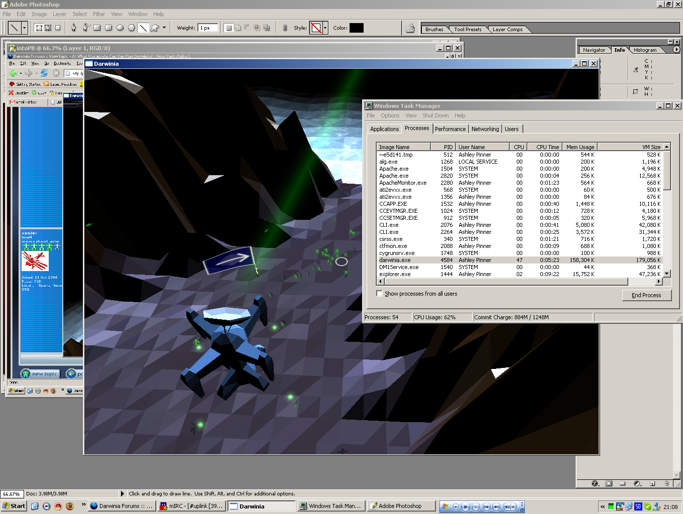683x514 pixels.
Task: Pick the Custom Shape tool
Action: [x=155, y=28]
